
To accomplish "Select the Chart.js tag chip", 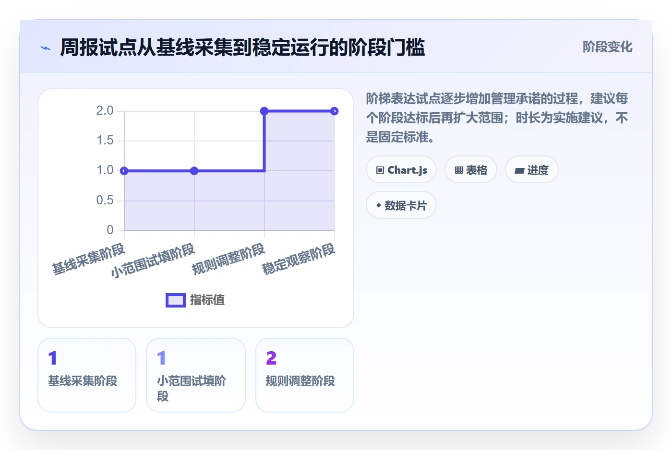I will [x=401, y=170].
